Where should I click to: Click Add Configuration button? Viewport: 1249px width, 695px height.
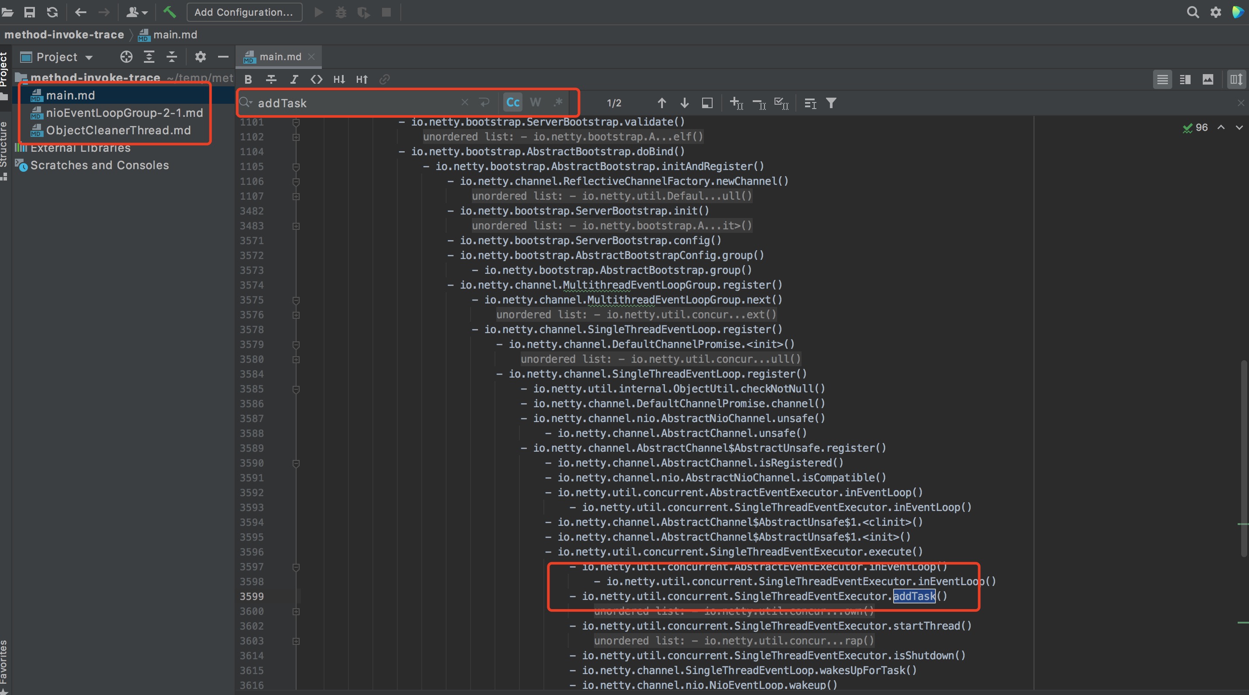[x=244, y=12]
